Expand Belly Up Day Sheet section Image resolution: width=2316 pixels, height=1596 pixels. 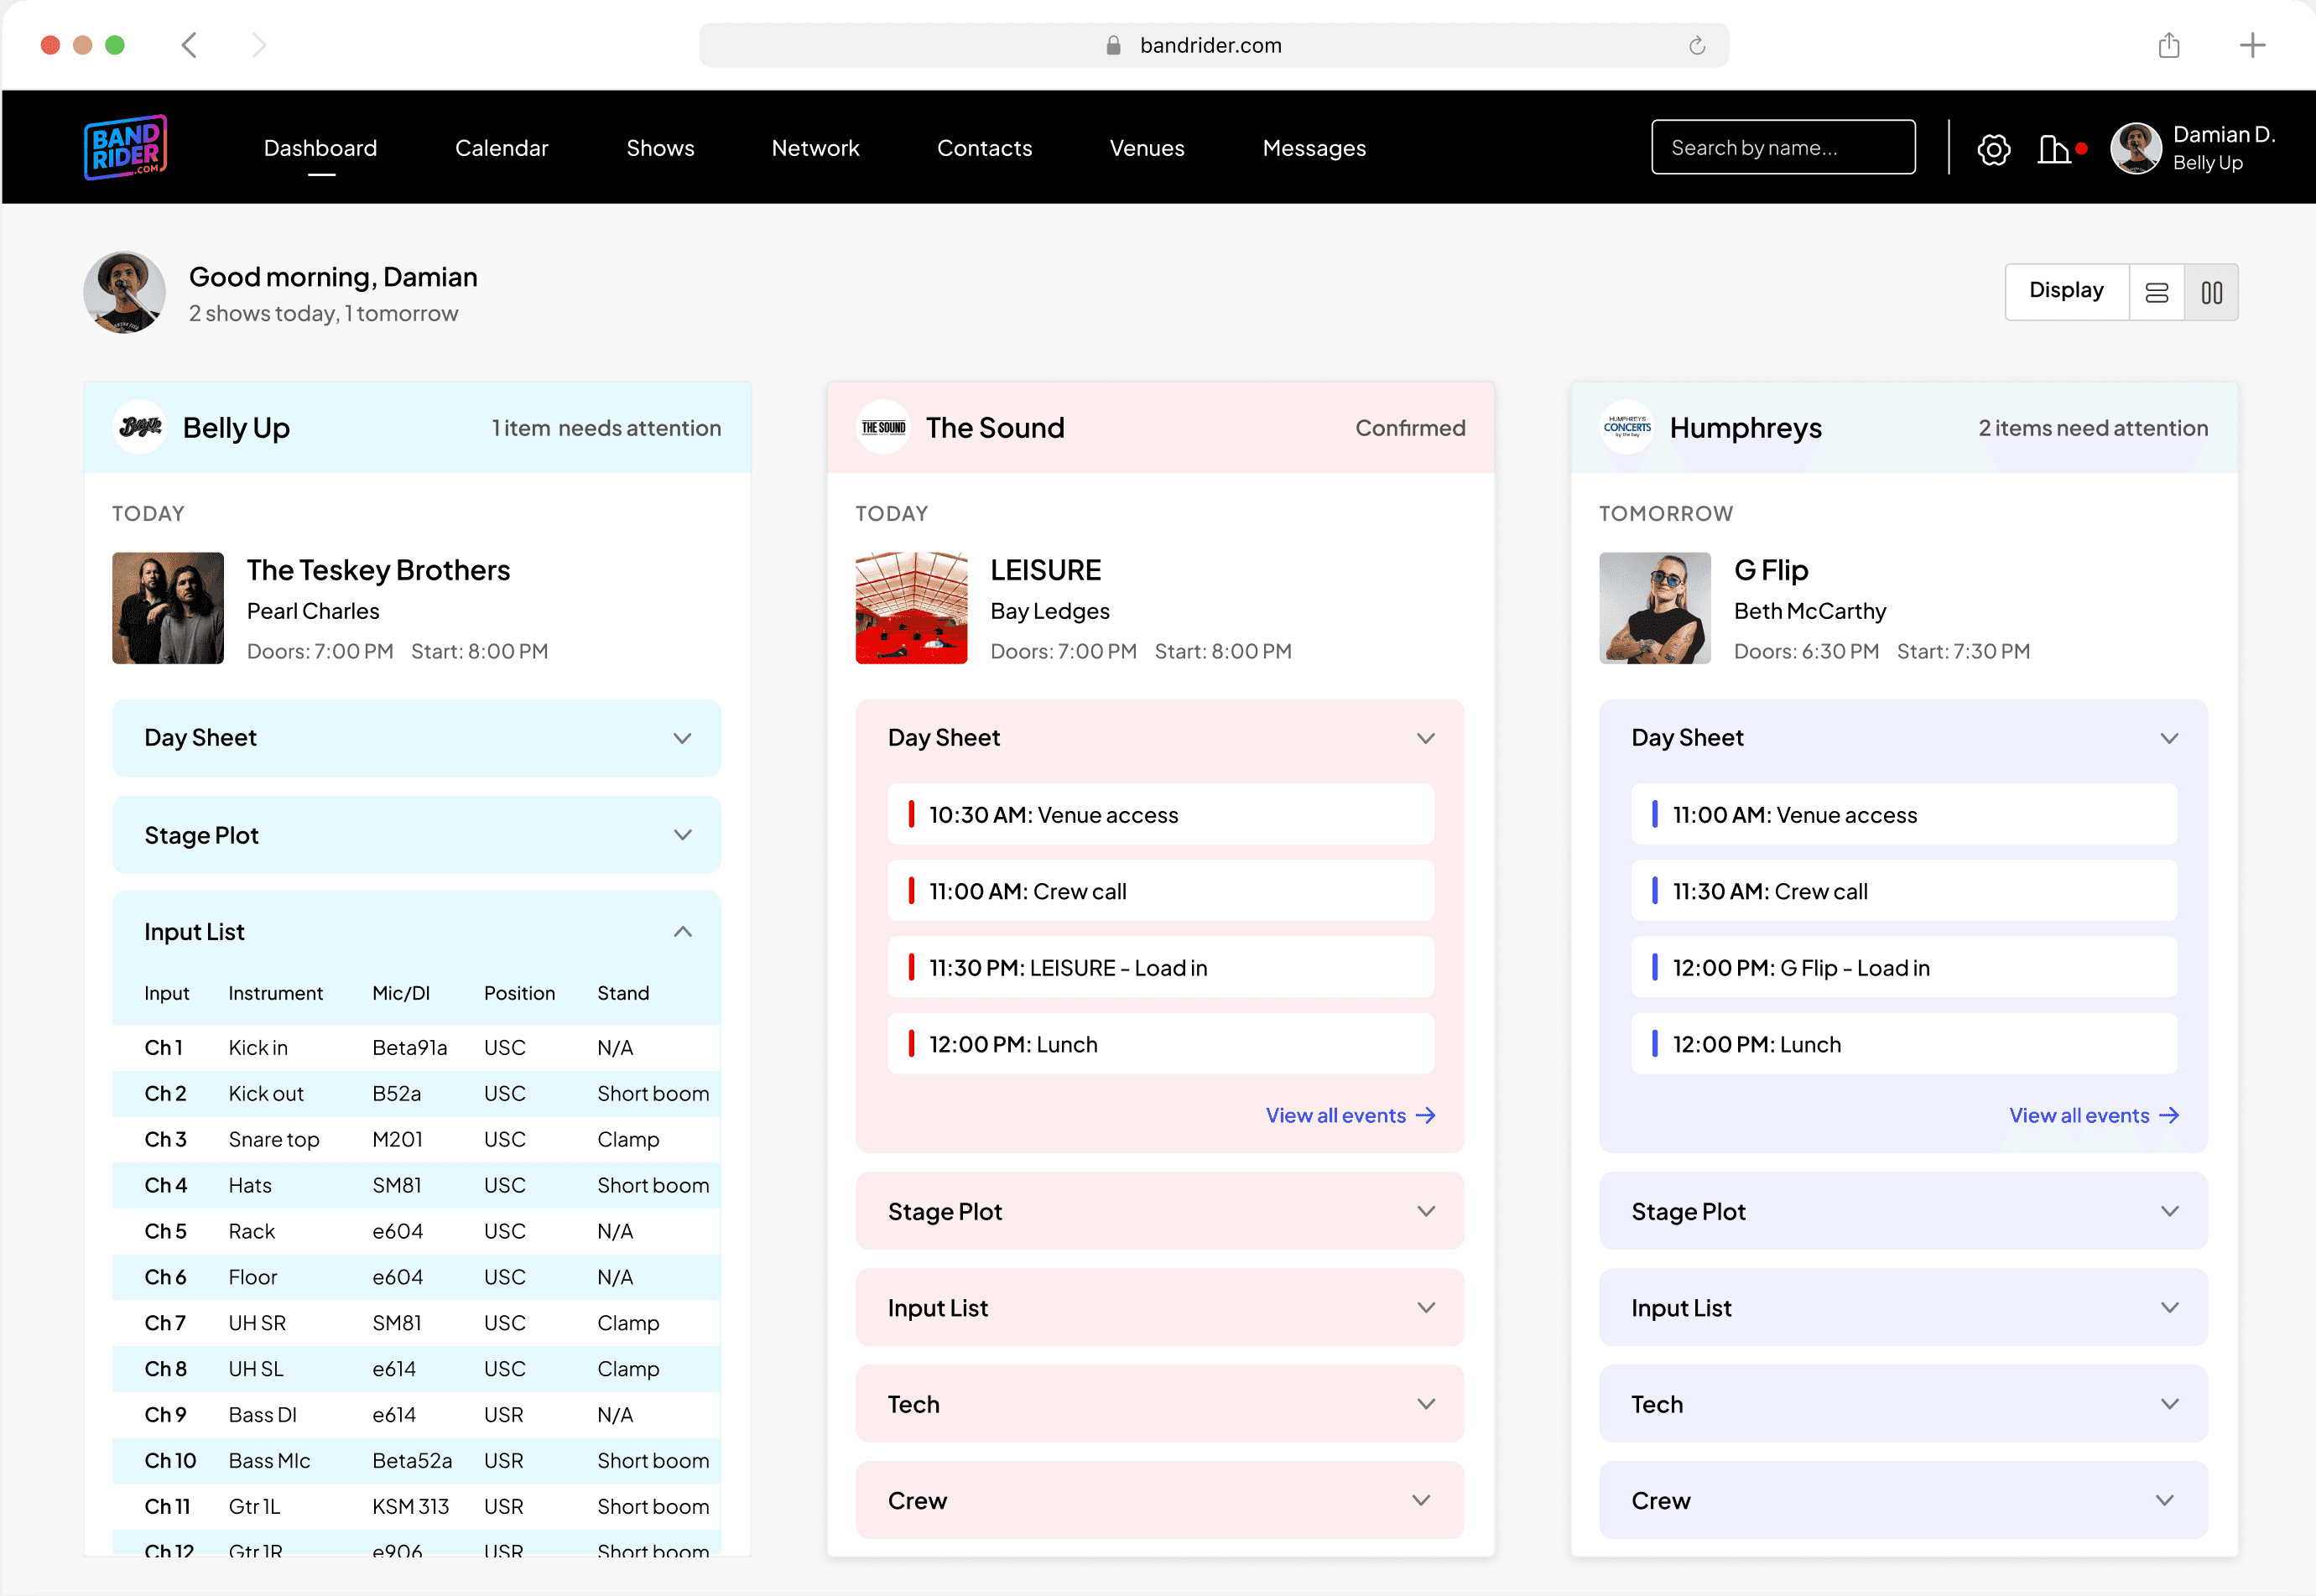(x=682, y=738)
